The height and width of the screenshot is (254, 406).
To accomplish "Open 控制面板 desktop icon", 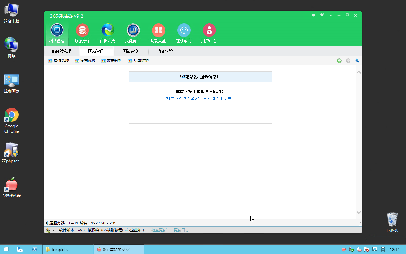I will (x=12, y=84).
